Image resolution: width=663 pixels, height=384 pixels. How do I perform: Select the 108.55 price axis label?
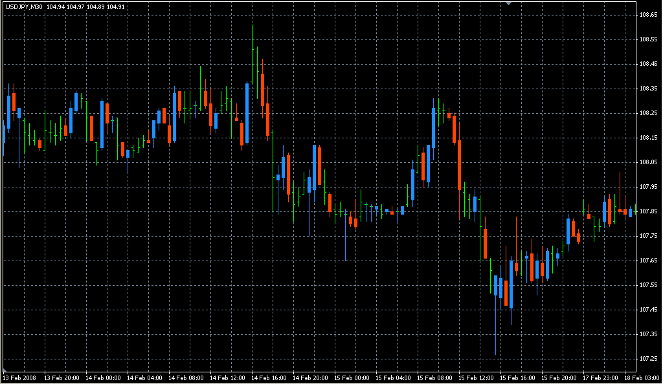pyautogui.click(x=648, y=39)
